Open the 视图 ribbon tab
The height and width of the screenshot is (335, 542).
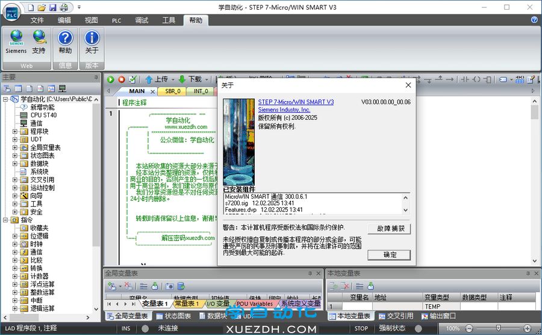tap(92, 20)
